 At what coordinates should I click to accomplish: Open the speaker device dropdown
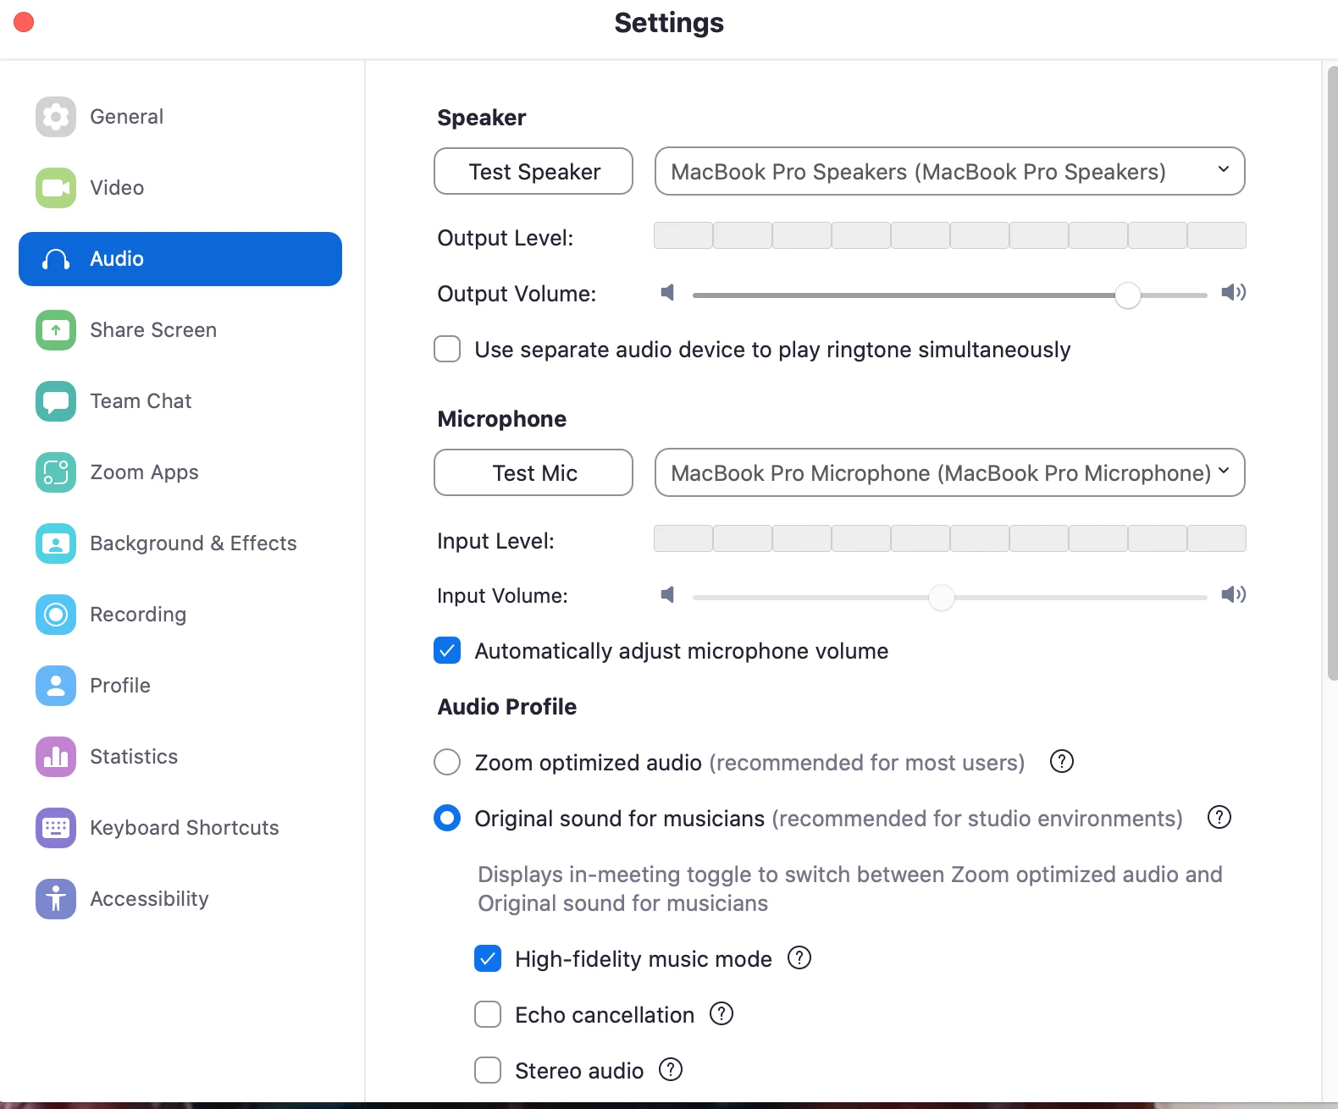click(949, 171)
